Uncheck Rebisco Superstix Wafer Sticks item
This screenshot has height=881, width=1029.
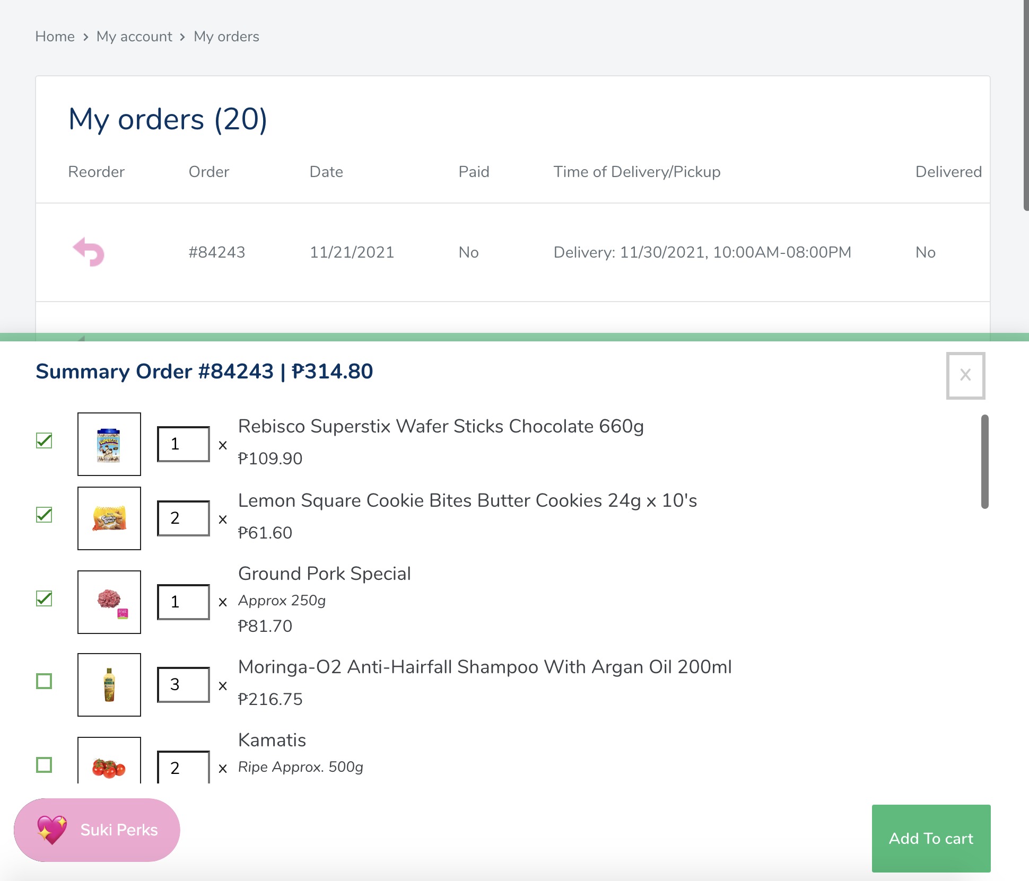click(44, 440)
